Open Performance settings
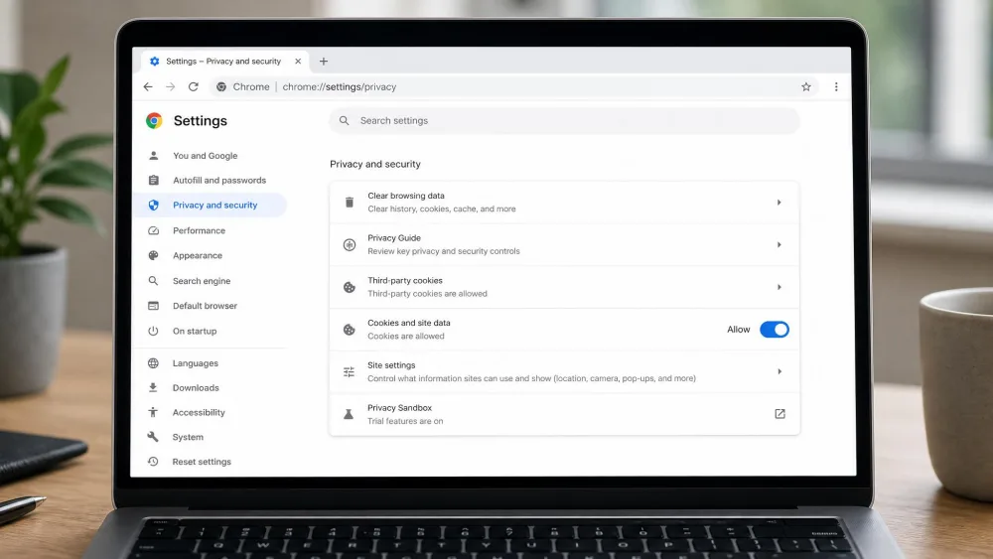 199,230
